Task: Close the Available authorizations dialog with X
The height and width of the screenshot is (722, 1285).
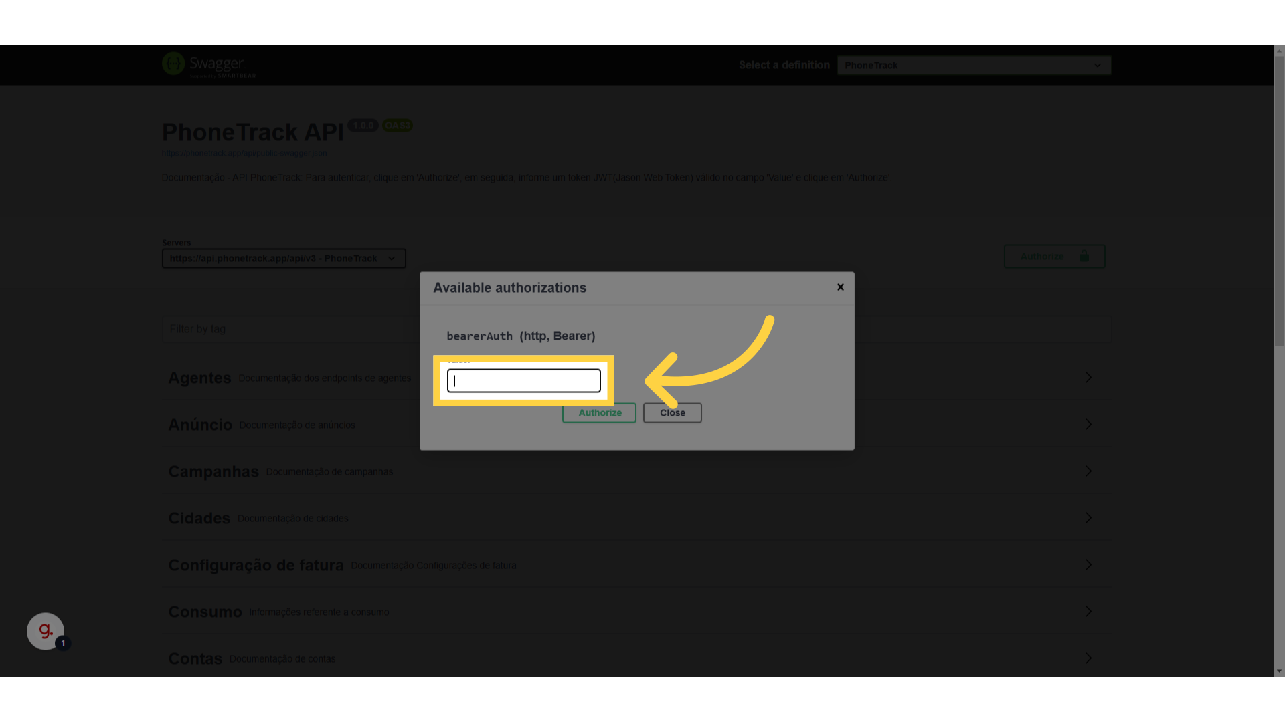Action: pos(841,287)
